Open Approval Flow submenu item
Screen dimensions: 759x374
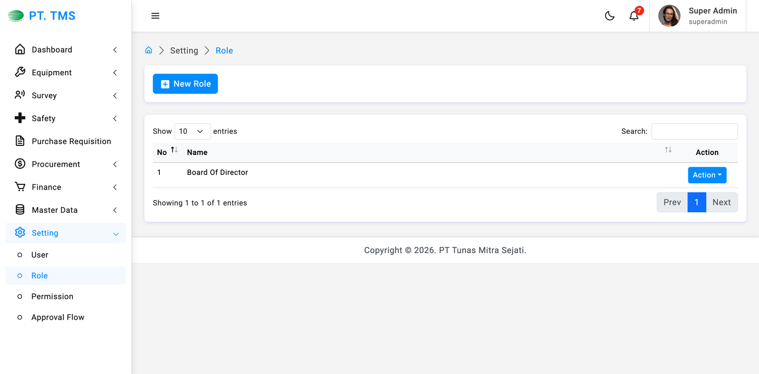coord(57,317)
